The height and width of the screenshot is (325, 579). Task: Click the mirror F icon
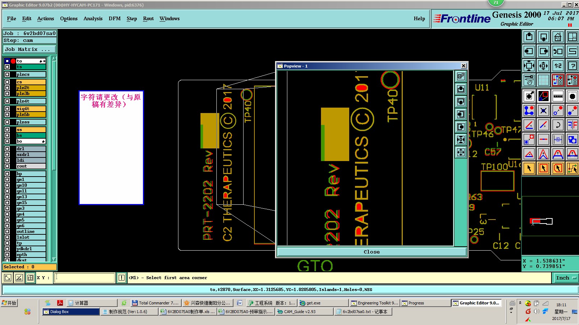click(572, 125)
